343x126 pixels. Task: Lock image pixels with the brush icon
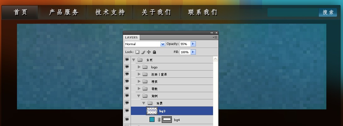143,52
